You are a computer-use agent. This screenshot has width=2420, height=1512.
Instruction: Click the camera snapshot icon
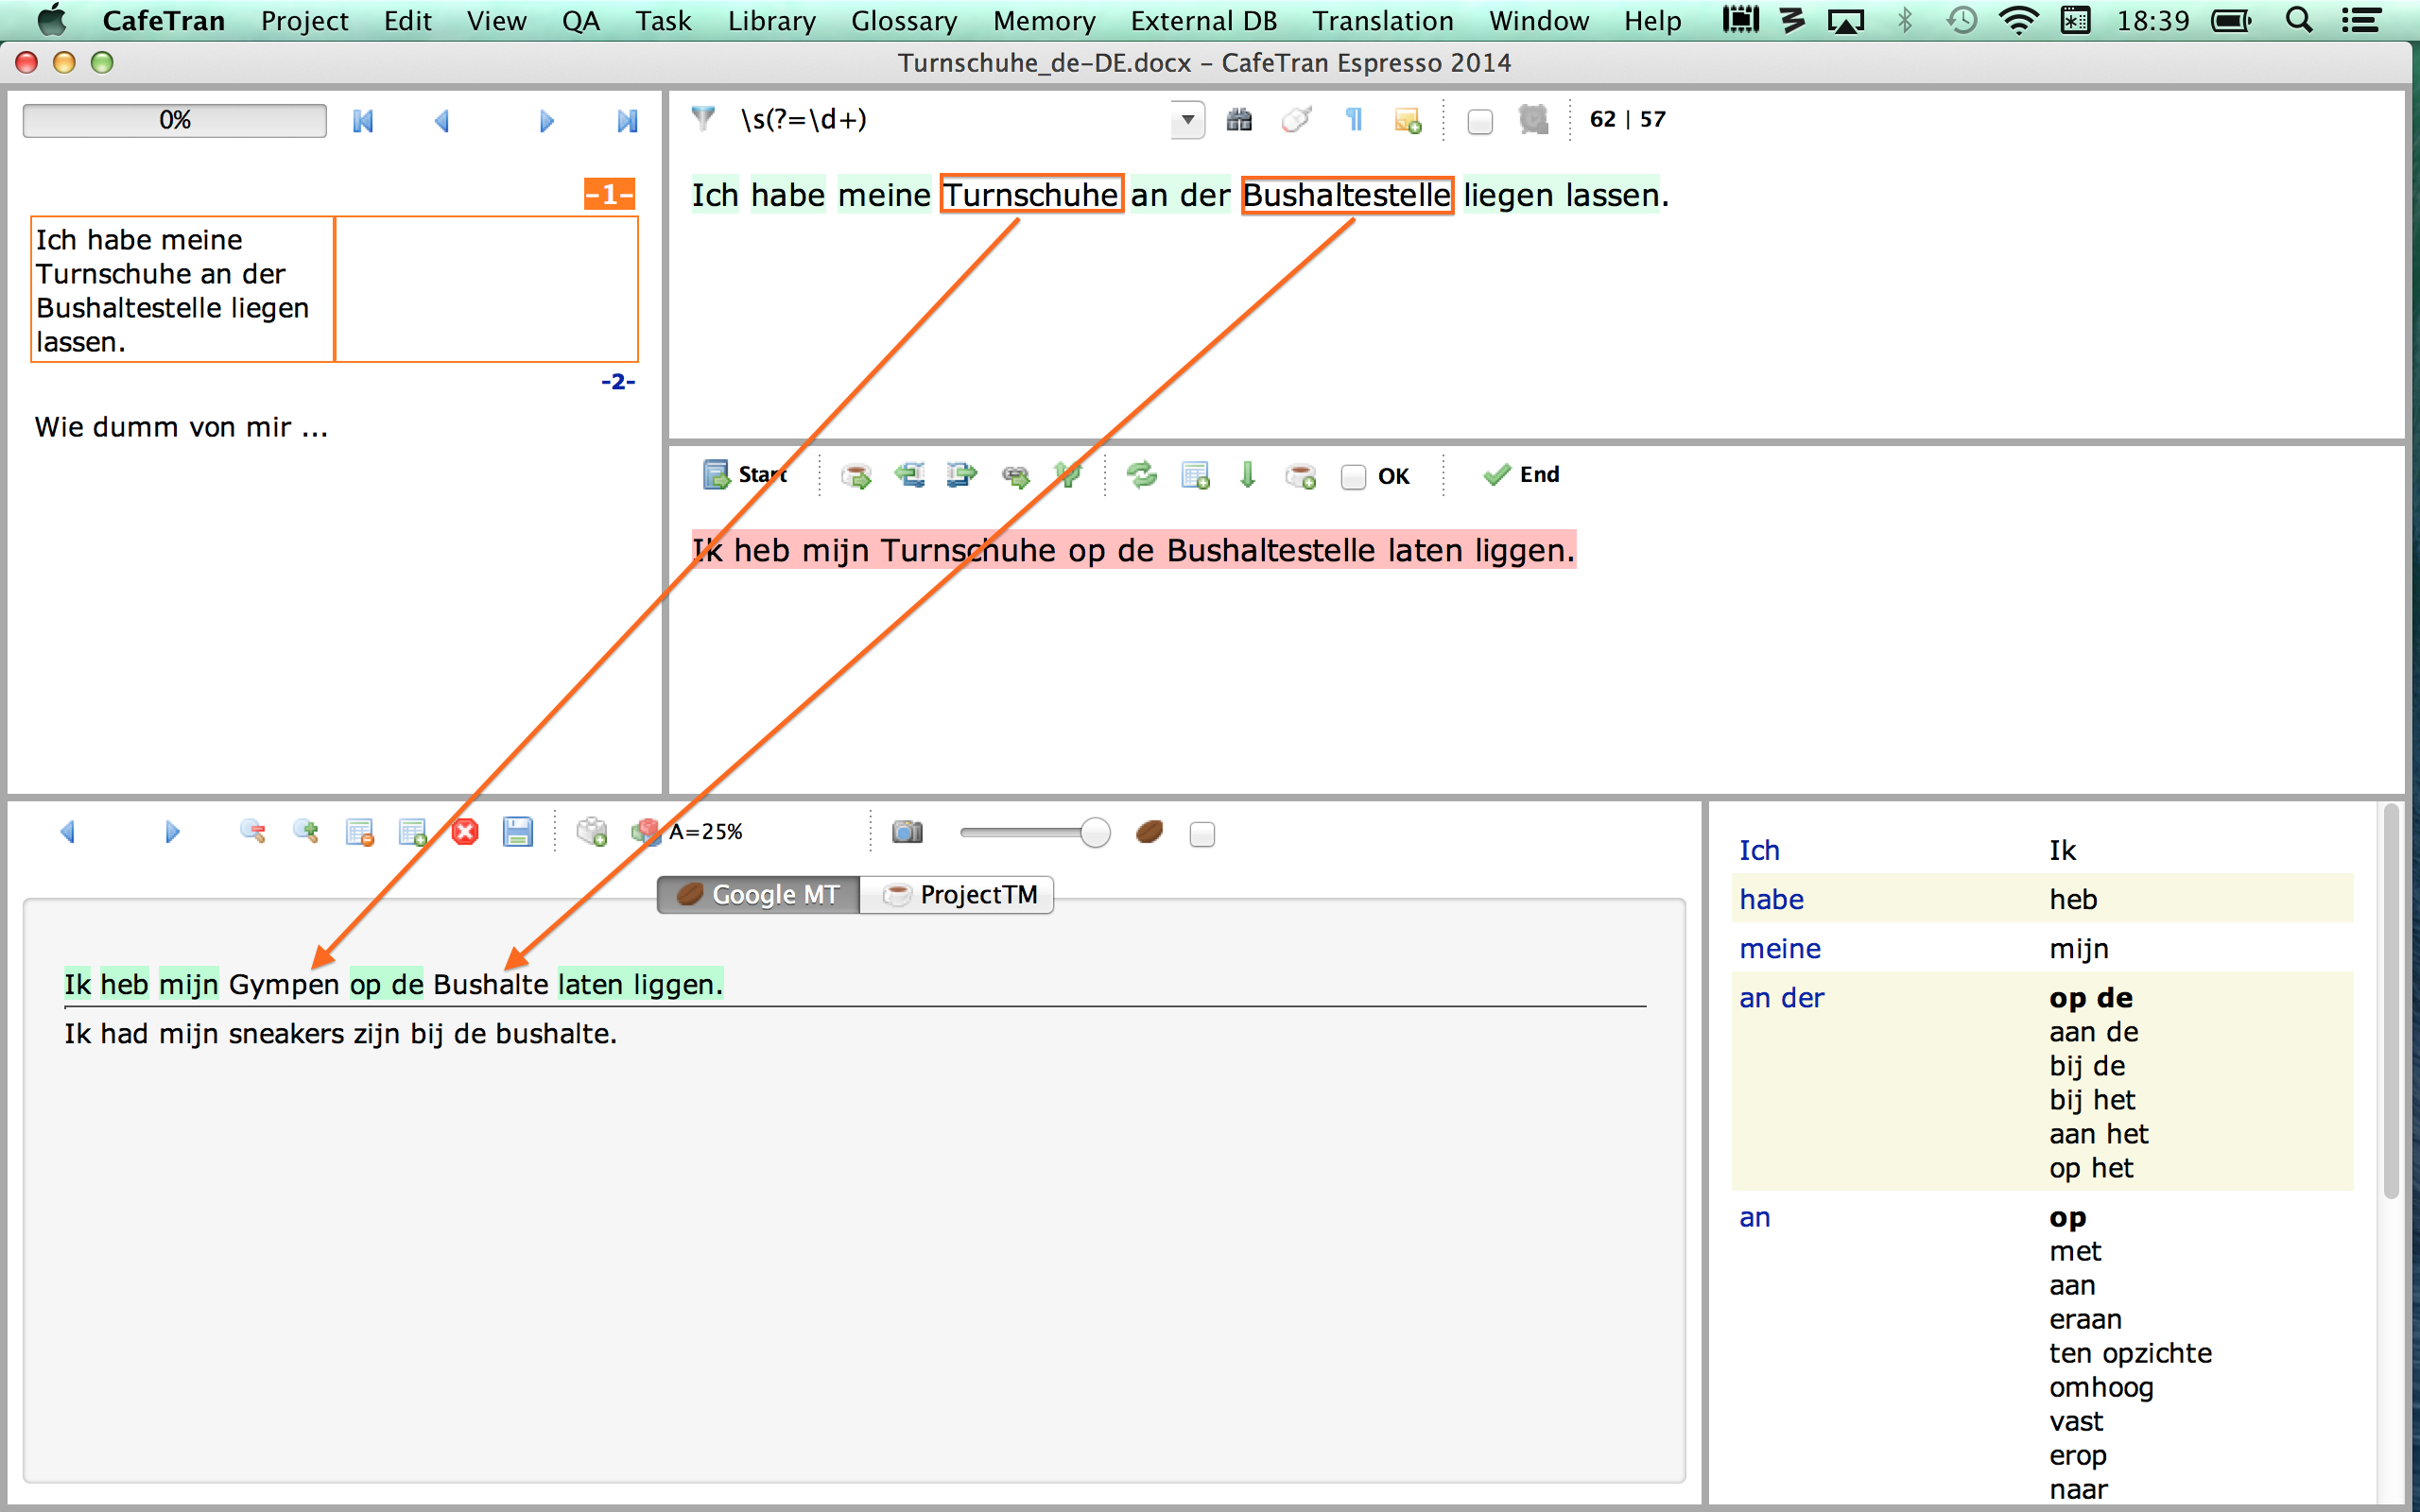coord(907,832)
